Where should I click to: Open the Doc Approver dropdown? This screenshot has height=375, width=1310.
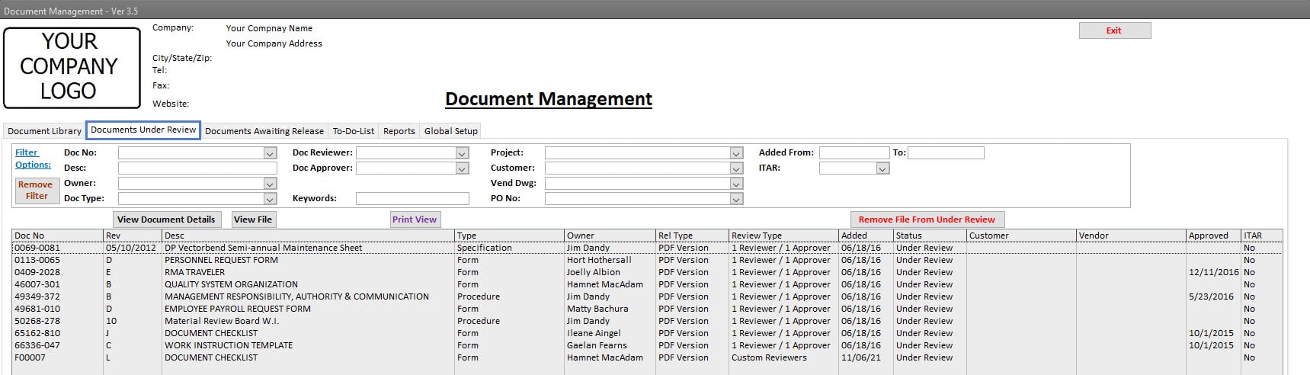click(x=462, y=168)
